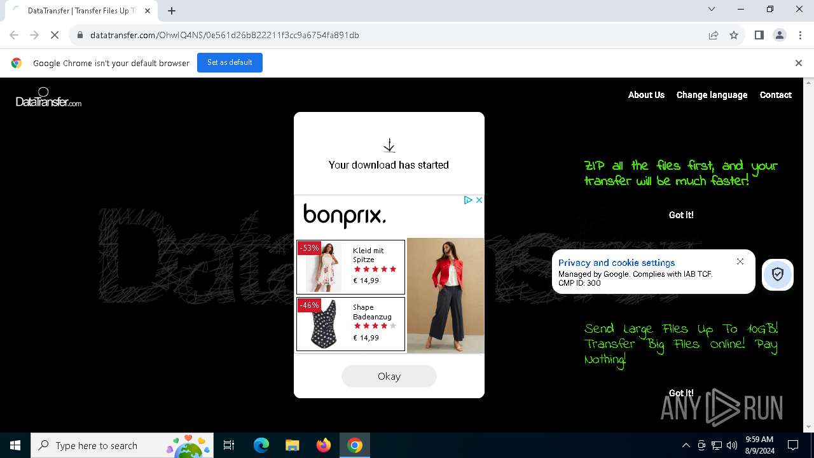Open the notification center icon
The height and width of the screenshot is (458, 814).
coord(793,445)
